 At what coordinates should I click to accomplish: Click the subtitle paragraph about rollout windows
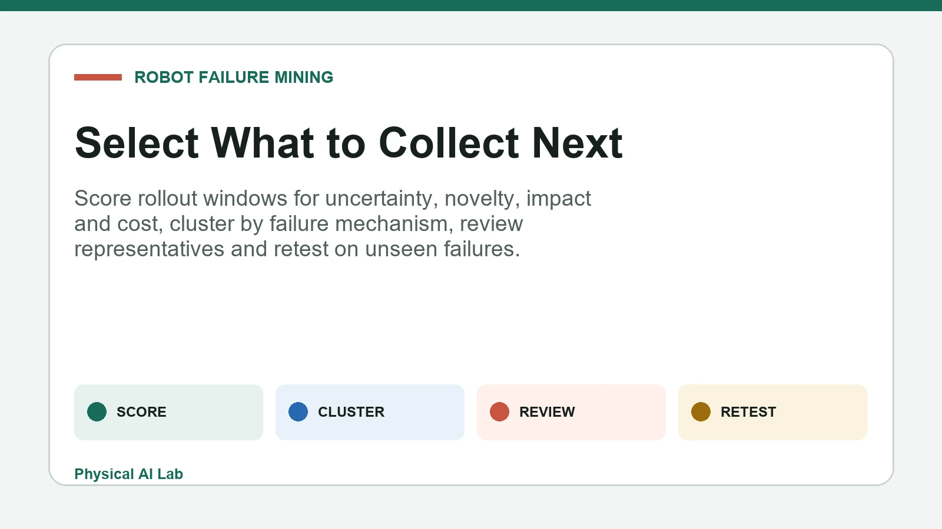pos(333,223)
